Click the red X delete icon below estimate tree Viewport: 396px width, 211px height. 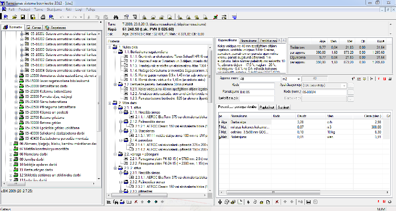(136, 201)
